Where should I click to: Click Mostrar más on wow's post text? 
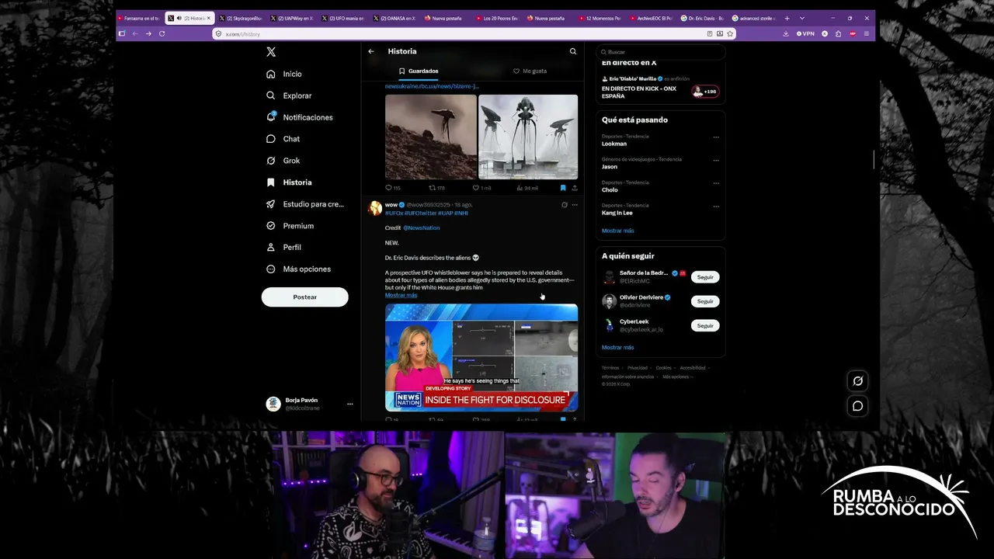[401, 295]
